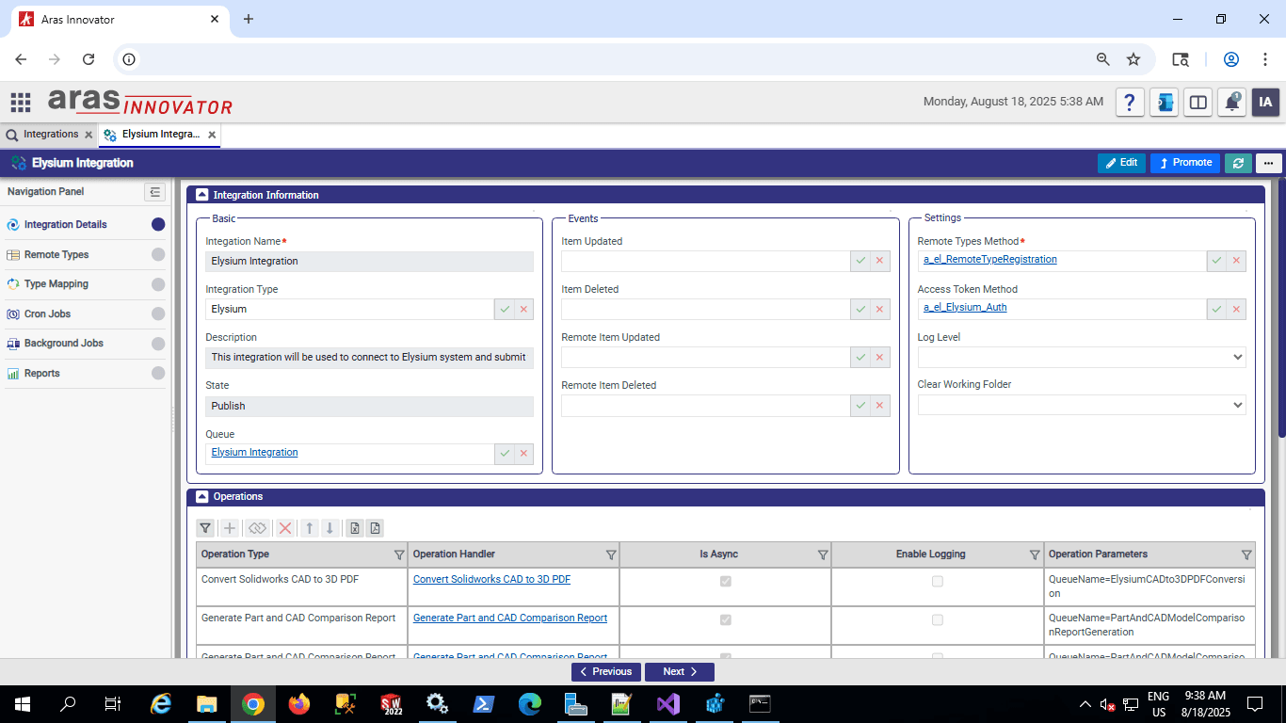Select Cron Jobs step circle

click(158, 313)
